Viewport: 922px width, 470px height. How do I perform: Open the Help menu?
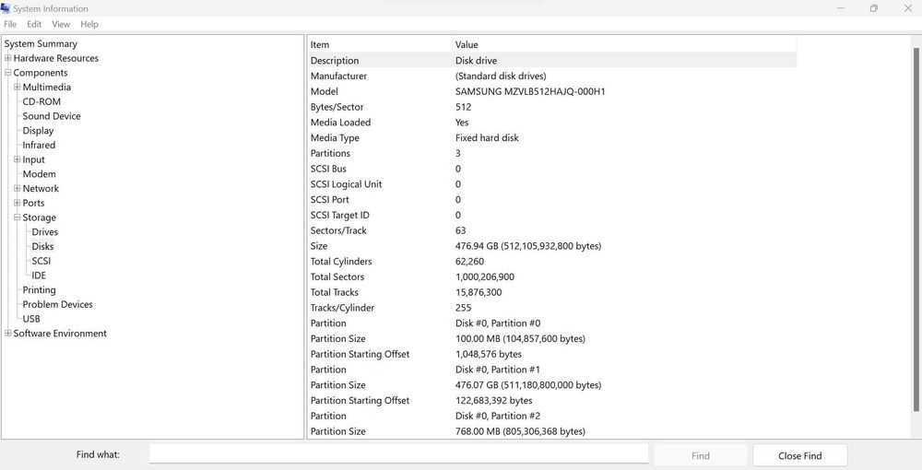tap(89, 24)
